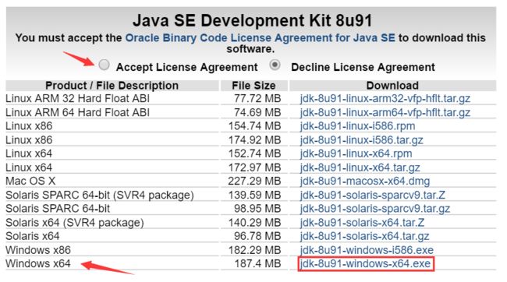Viewport: 507px width, 282px height.
Task: Download jdk-8u91-solaris-sparcv9.tar.Z file
Action: pyautogui.click(x=372, y=195)
